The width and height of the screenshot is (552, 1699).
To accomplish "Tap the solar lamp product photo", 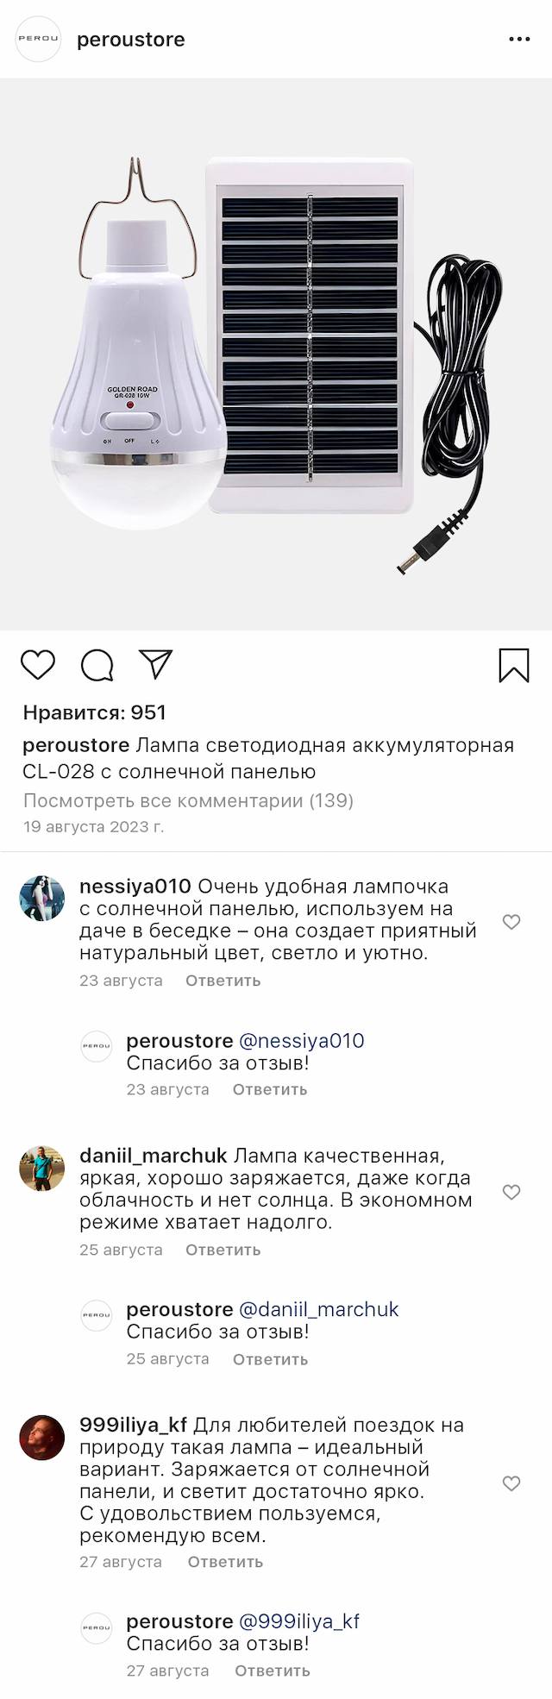I will (276, 354).
